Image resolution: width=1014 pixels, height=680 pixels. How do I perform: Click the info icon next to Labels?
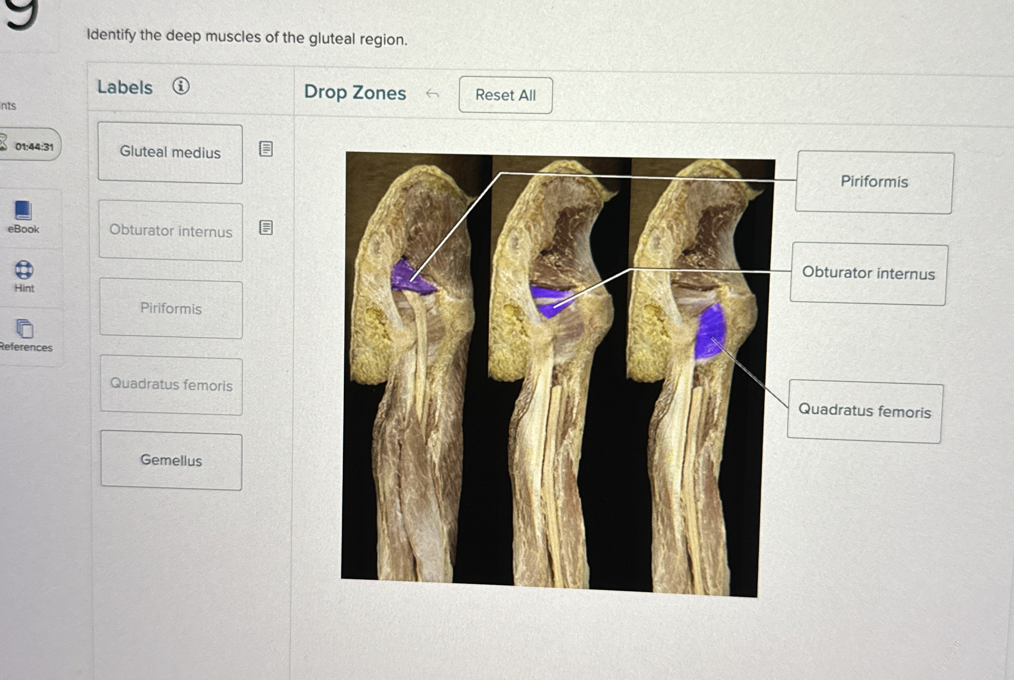(181, 86)
